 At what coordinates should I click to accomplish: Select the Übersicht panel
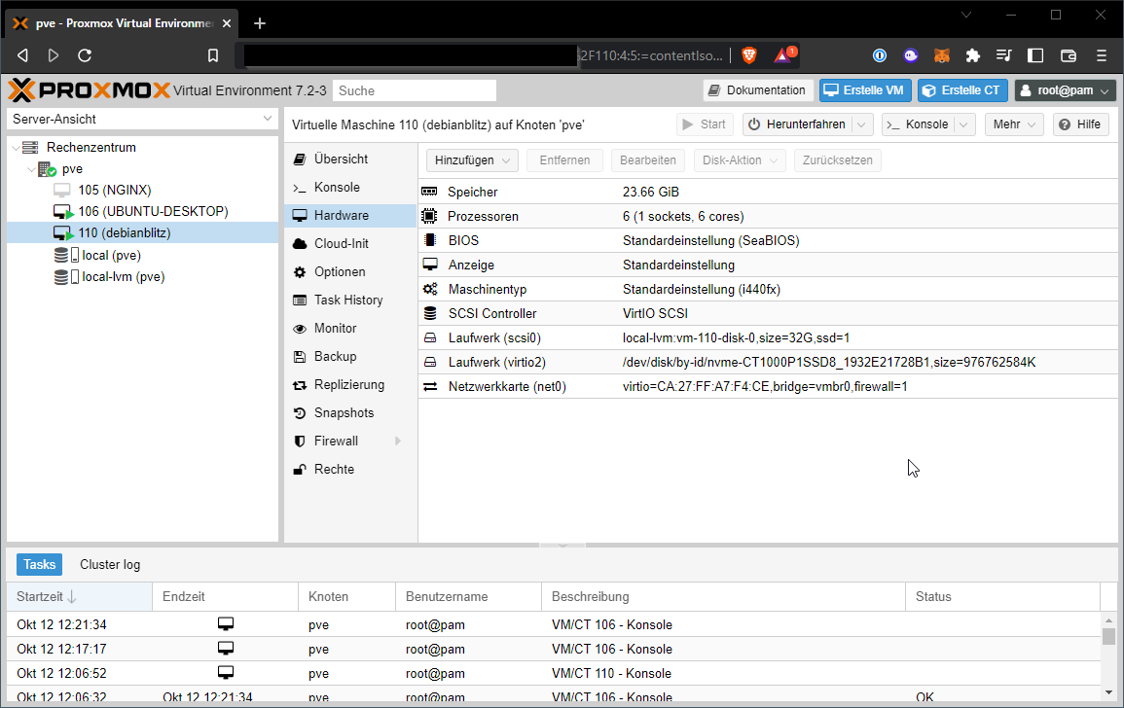pos(338,159)
